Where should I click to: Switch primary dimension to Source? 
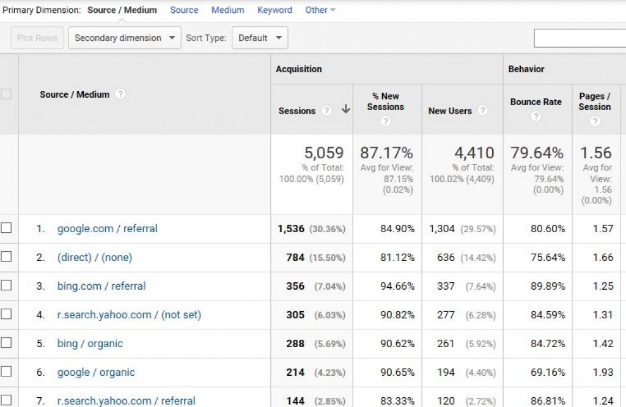coord(184,10)
